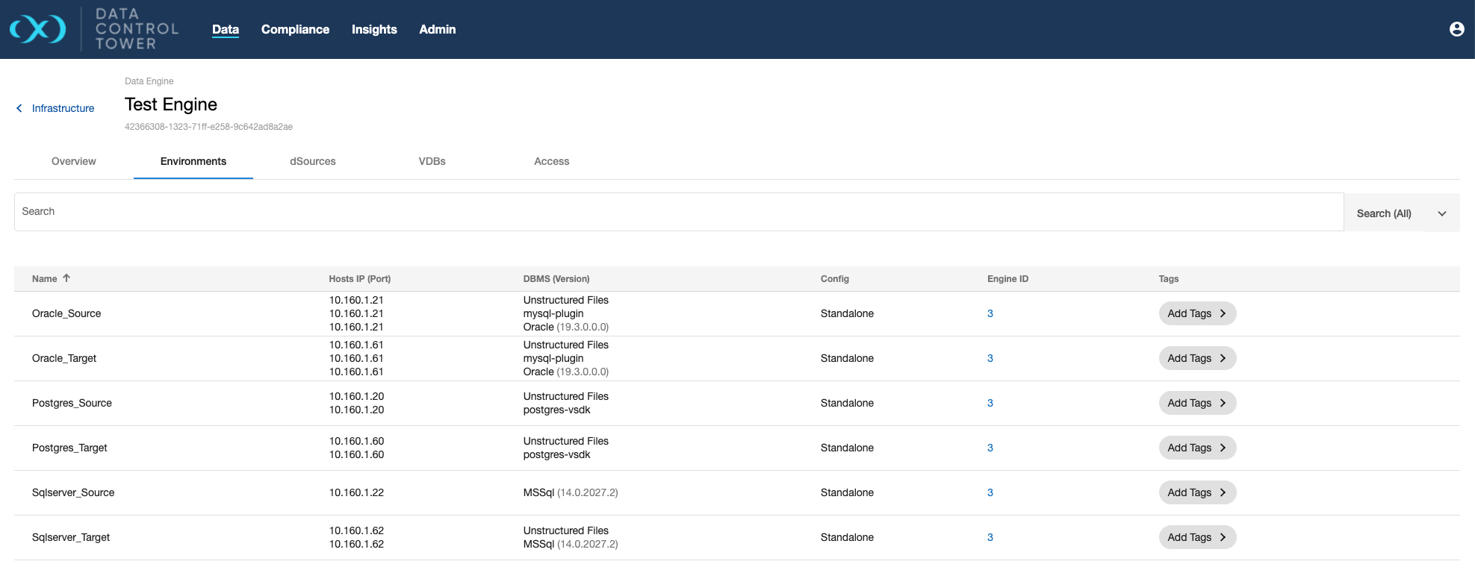1475x570 pixels.
Task: Click the Add Tags arrow for Postgres_Target
Action: (1223, 448)
